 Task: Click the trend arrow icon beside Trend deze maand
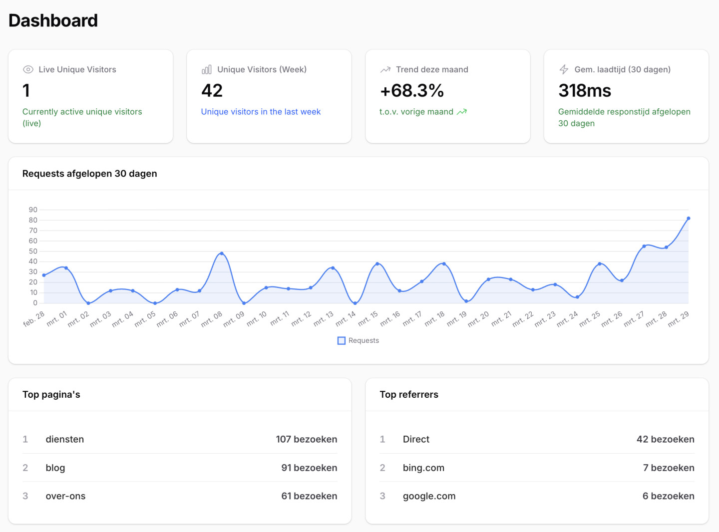pyautogui.click(x=385, y=69)
